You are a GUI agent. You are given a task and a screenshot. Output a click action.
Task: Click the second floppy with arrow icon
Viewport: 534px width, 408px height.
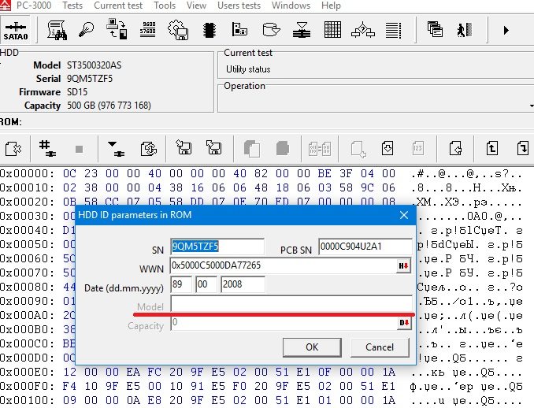click(214, 147)
